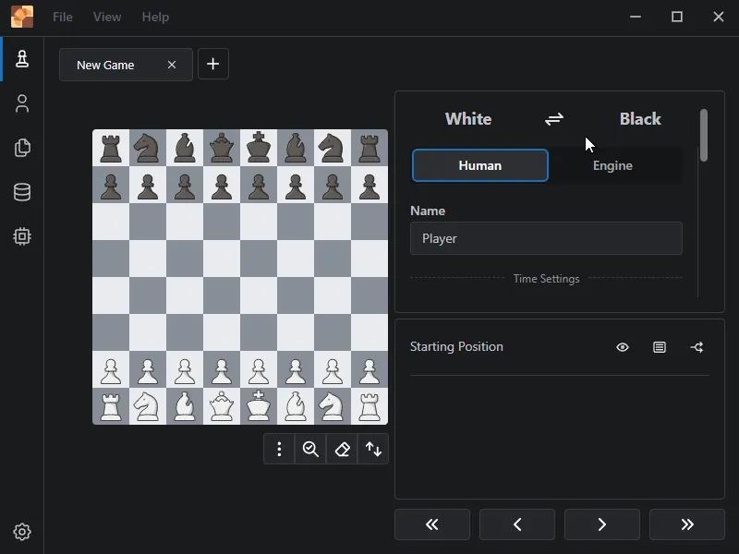Open Settings gear icon
Screen dimensions: 739x554
click(x=22, y=532)
